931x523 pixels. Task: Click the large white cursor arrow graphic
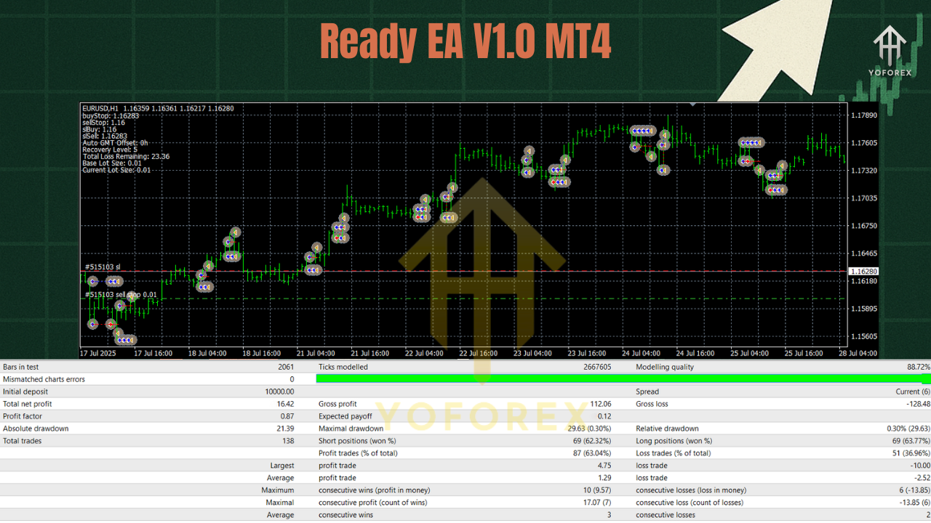pos(775,44)
